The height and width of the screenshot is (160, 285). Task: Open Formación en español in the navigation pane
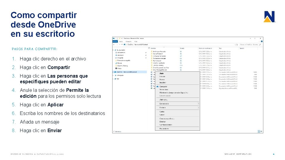click(x=123, y=60)
